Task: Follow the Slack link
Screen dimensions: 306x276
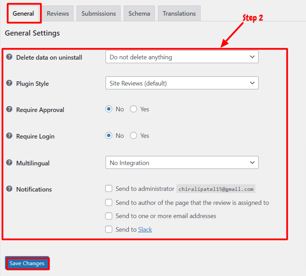Action: pyautogui.click(x=145, y=230)
